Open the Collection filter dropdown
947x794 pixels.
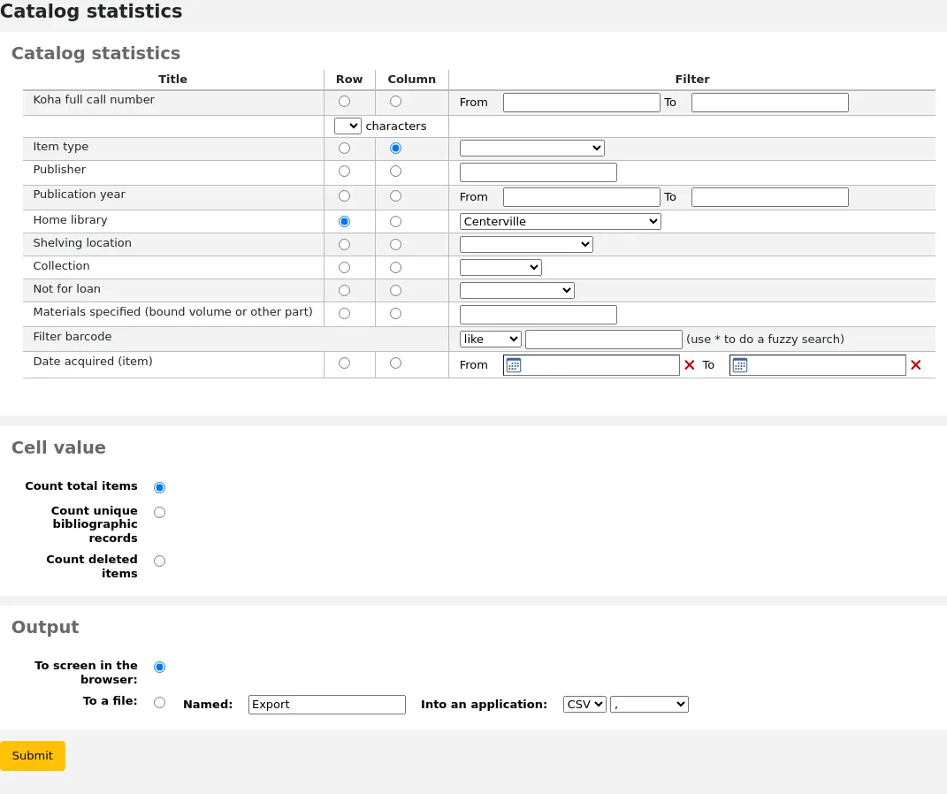(500, 268)
